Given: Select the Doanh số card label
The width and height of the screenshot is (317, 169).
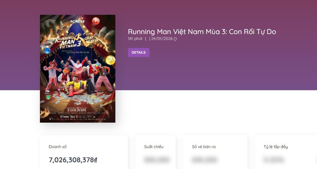Looking at the screenshot, I should pyautogui.click(x=58, y=147).
